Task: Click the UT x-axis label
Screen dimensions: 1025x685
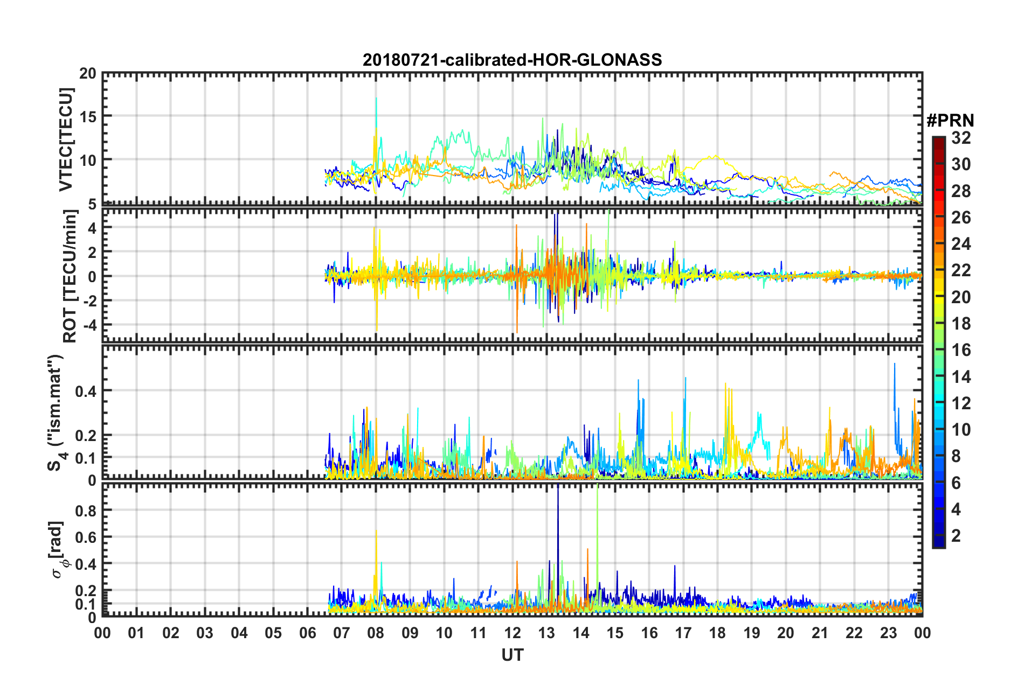Action: point(512,655)
